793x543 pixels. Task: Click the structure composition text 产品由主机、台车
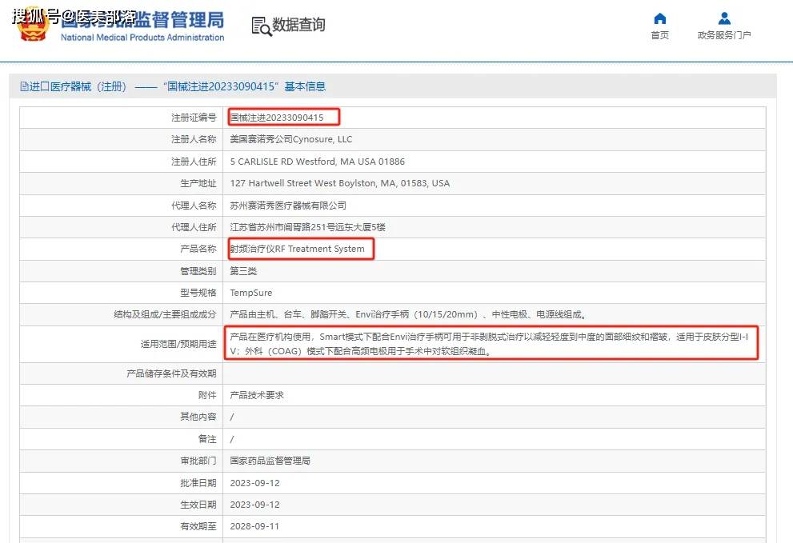[x=408, y=314]
